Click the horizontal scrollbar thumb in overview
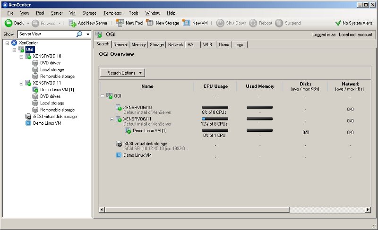The image size is (378, 230). [197, 210]
